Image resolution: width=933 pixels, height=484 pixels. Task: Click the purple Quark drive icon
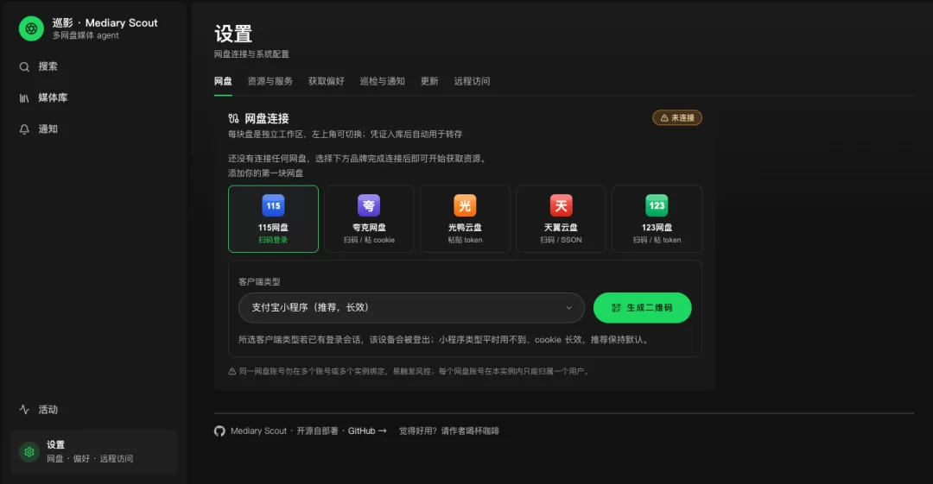tap(369, 205)
